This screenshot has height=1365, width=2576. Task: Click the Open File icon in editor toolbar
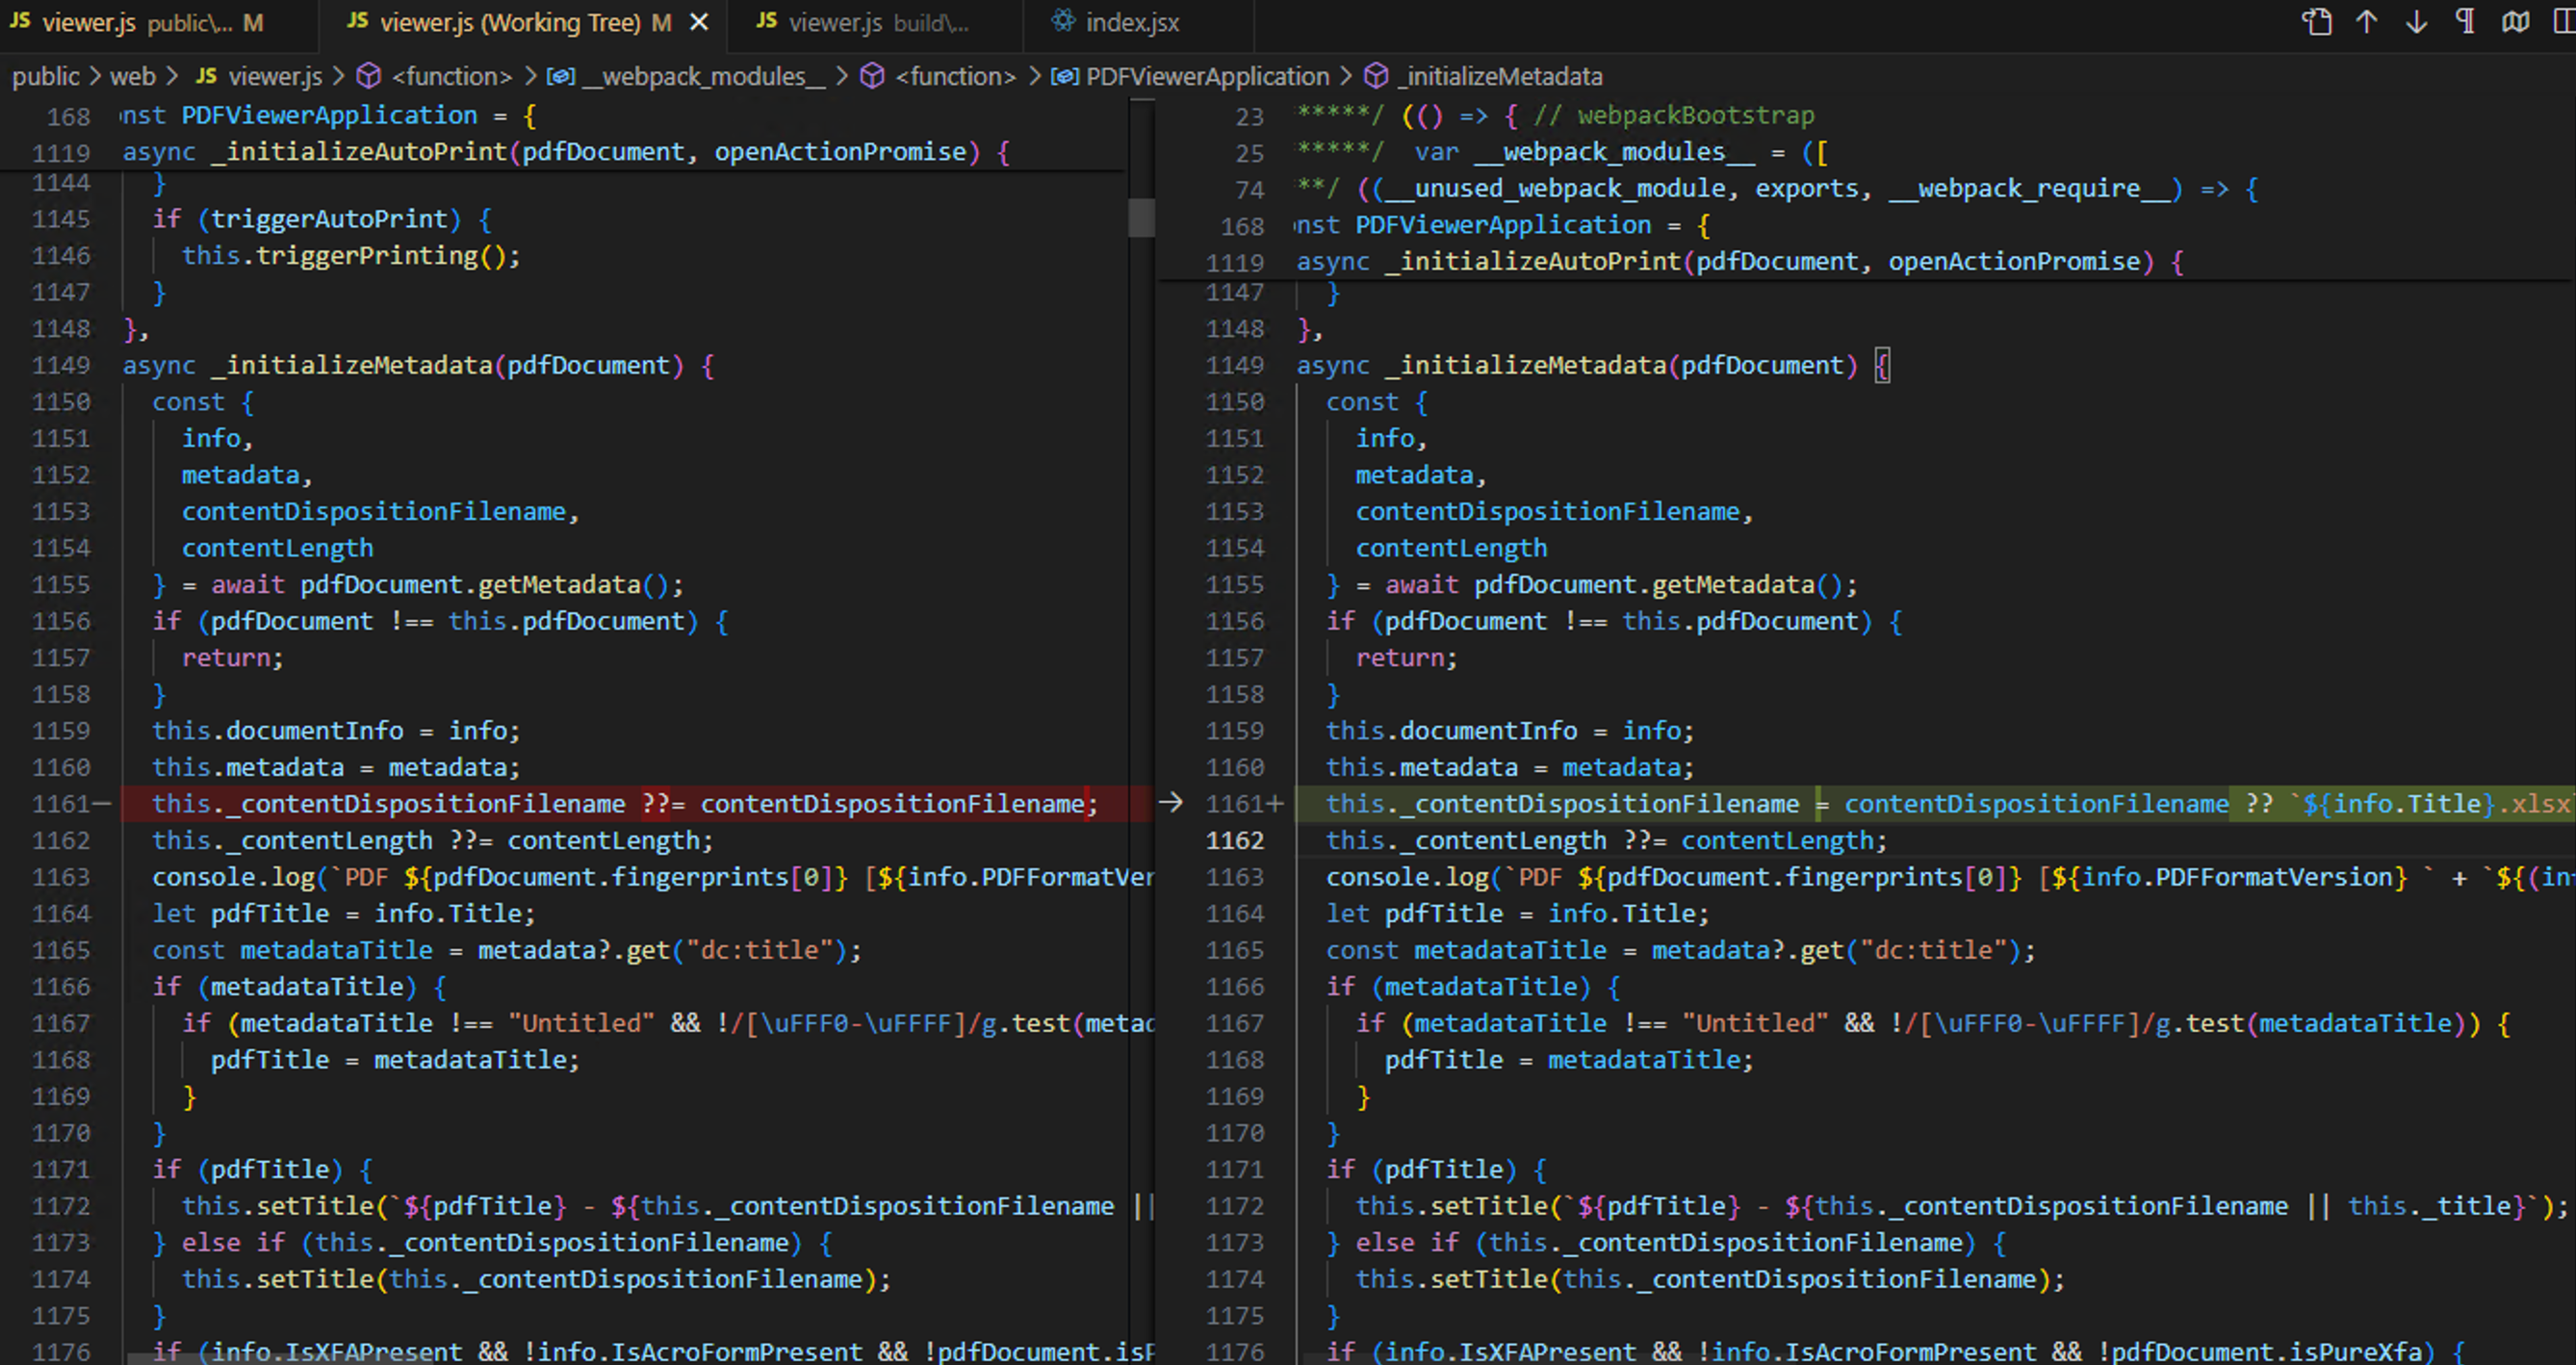(x=2317, y=22)
